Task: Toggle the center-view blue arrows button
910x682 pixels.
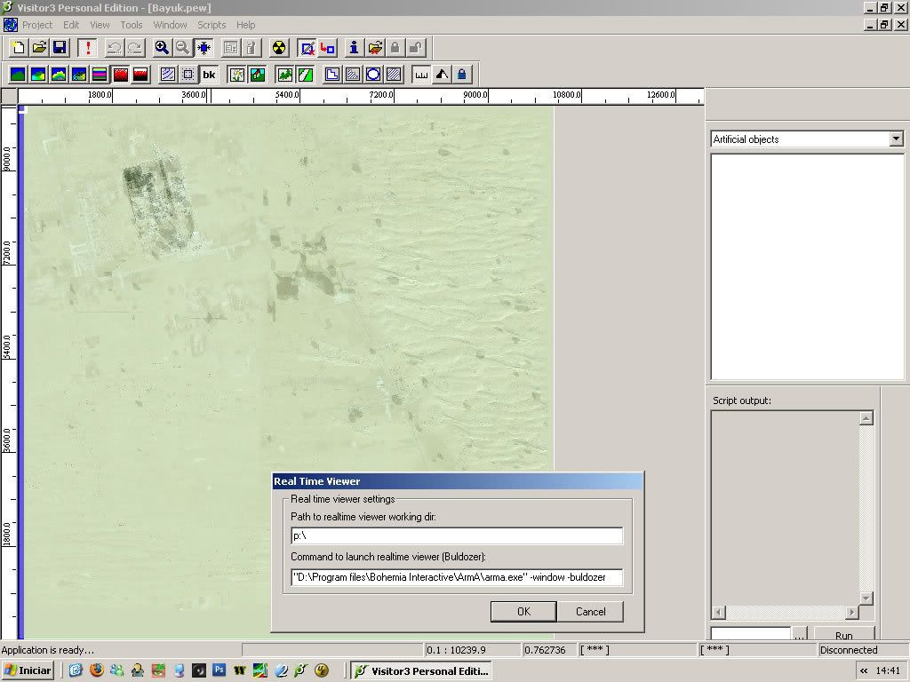Action: click(204, 48)
